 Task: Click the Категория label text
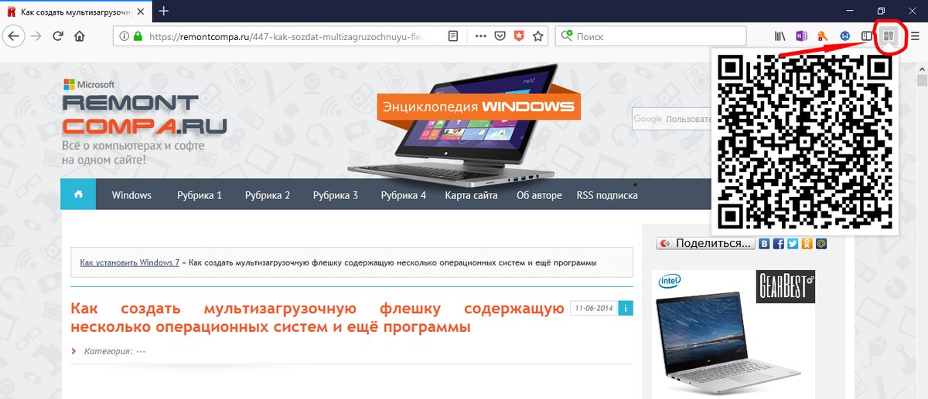(115, 351)
